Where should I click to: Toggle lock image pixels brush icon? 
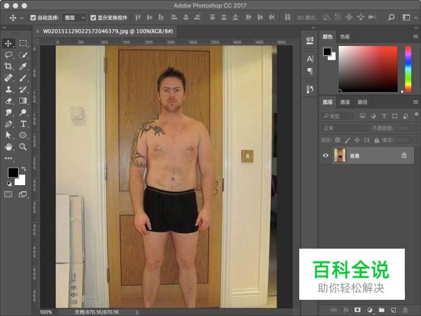pyautogui.click(x=347, y=140)
